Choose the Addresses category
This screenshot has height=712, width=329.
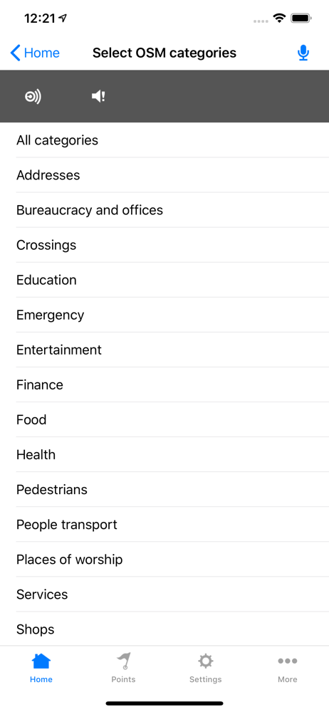164,175
